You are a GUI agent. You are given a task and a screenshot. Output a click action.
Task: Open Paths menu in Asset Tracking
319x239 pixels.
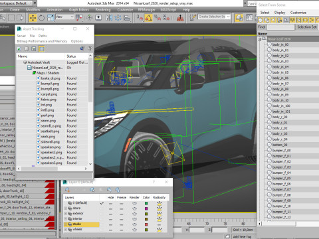[x=43, y=36]
